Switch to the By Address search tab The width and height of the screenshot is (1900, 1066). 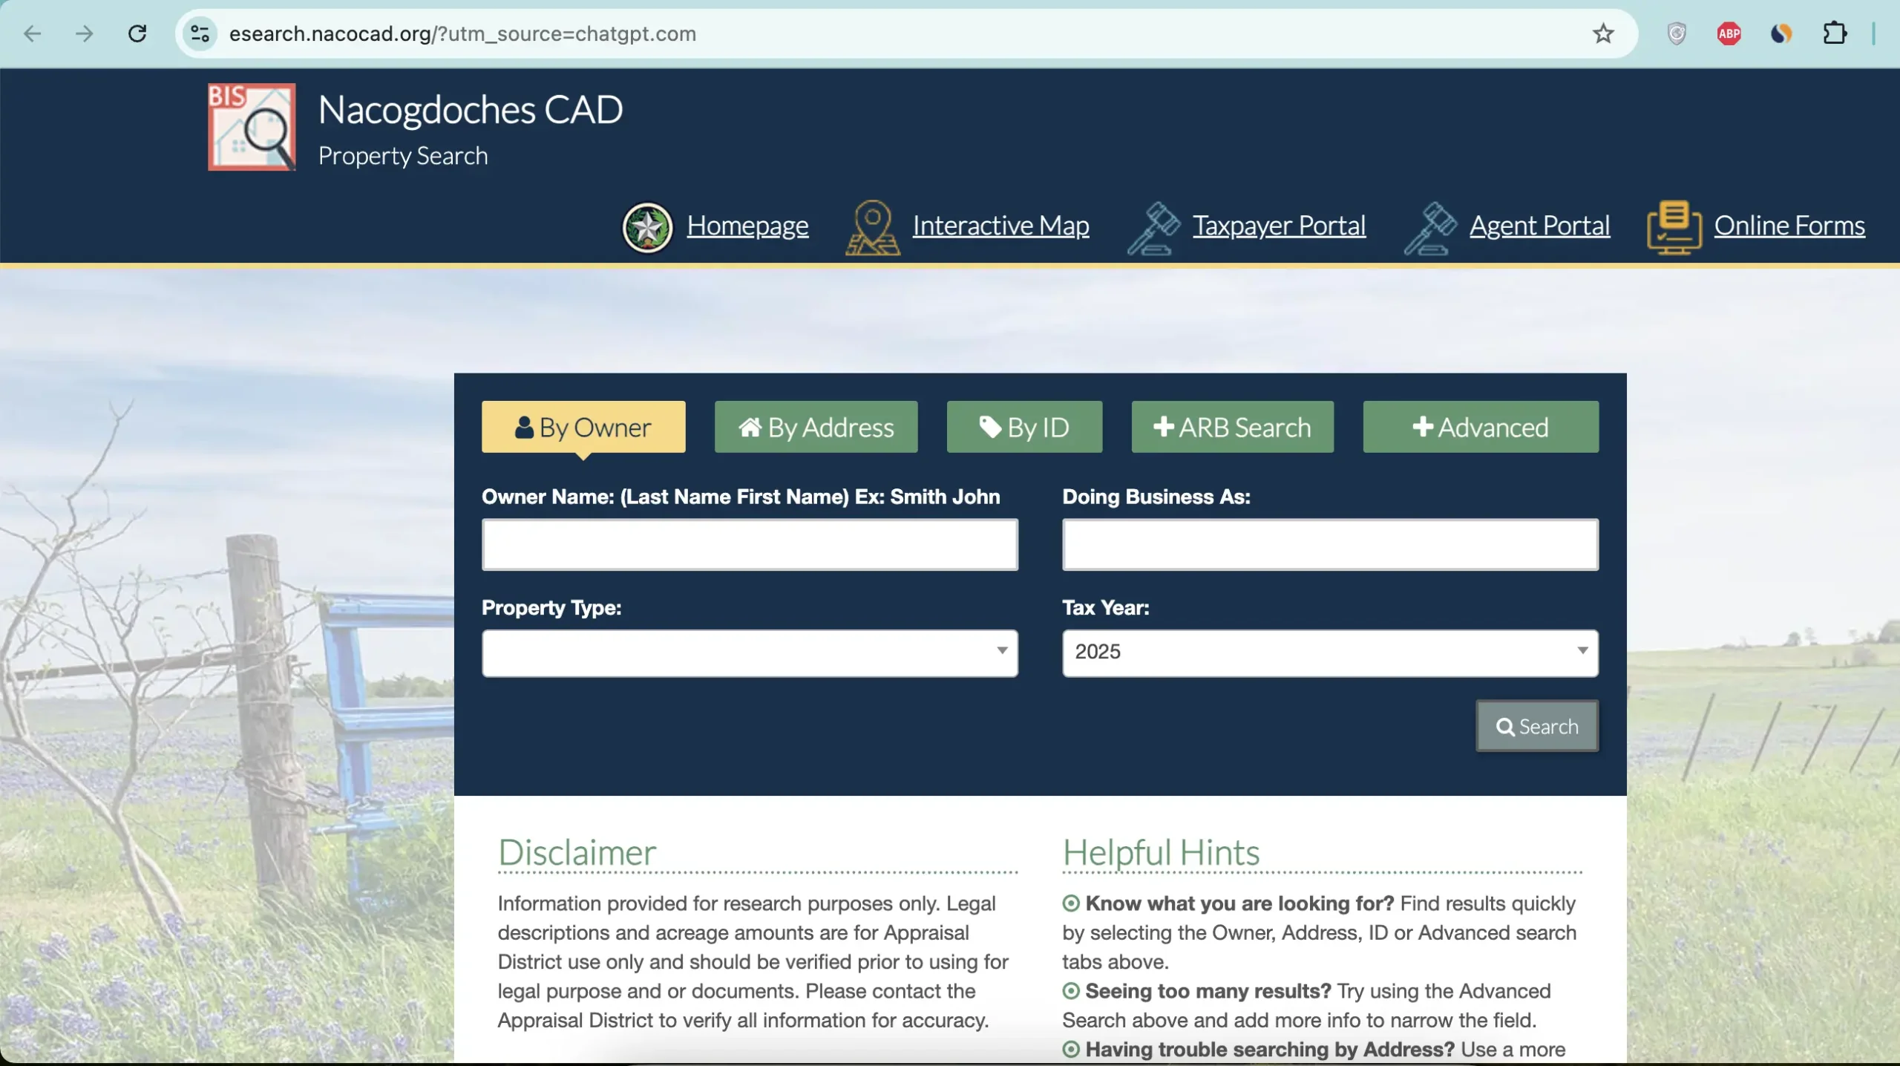(x=814, y=427)
